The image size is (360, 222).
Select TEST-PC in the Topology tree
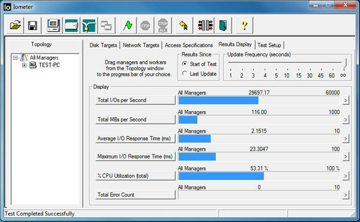[x=49, y=65]
